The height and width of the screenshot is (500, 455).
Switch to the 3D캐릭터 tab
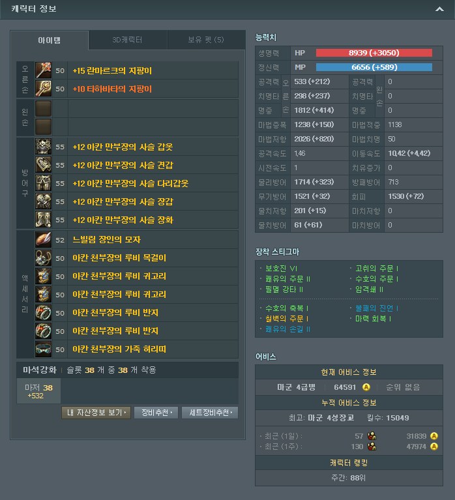pyautogui.click(x=128, y=40)
